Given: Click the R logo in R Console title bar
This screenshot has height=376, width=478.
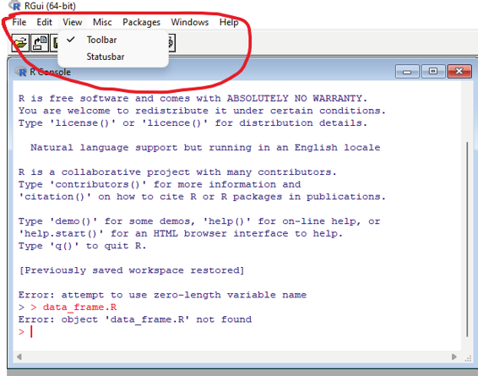Looking at the screenshot, I should pyautogui.click(x=21, y=72).
